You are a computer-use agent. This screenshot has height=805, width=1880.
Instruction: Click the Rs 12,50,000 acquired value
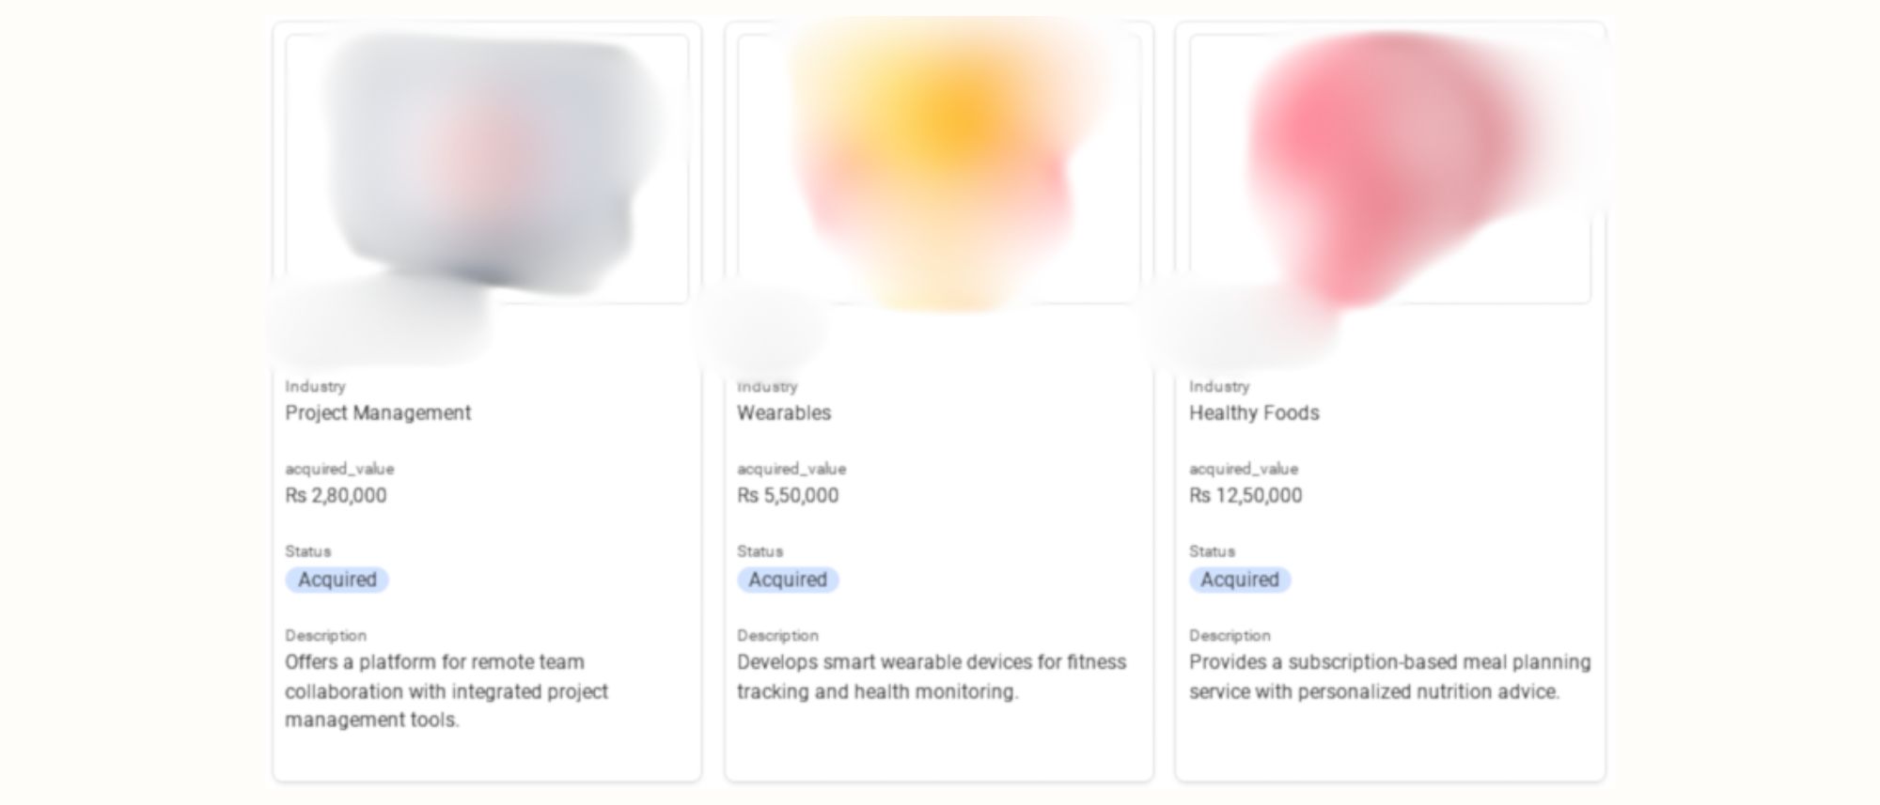(1245, 495)
